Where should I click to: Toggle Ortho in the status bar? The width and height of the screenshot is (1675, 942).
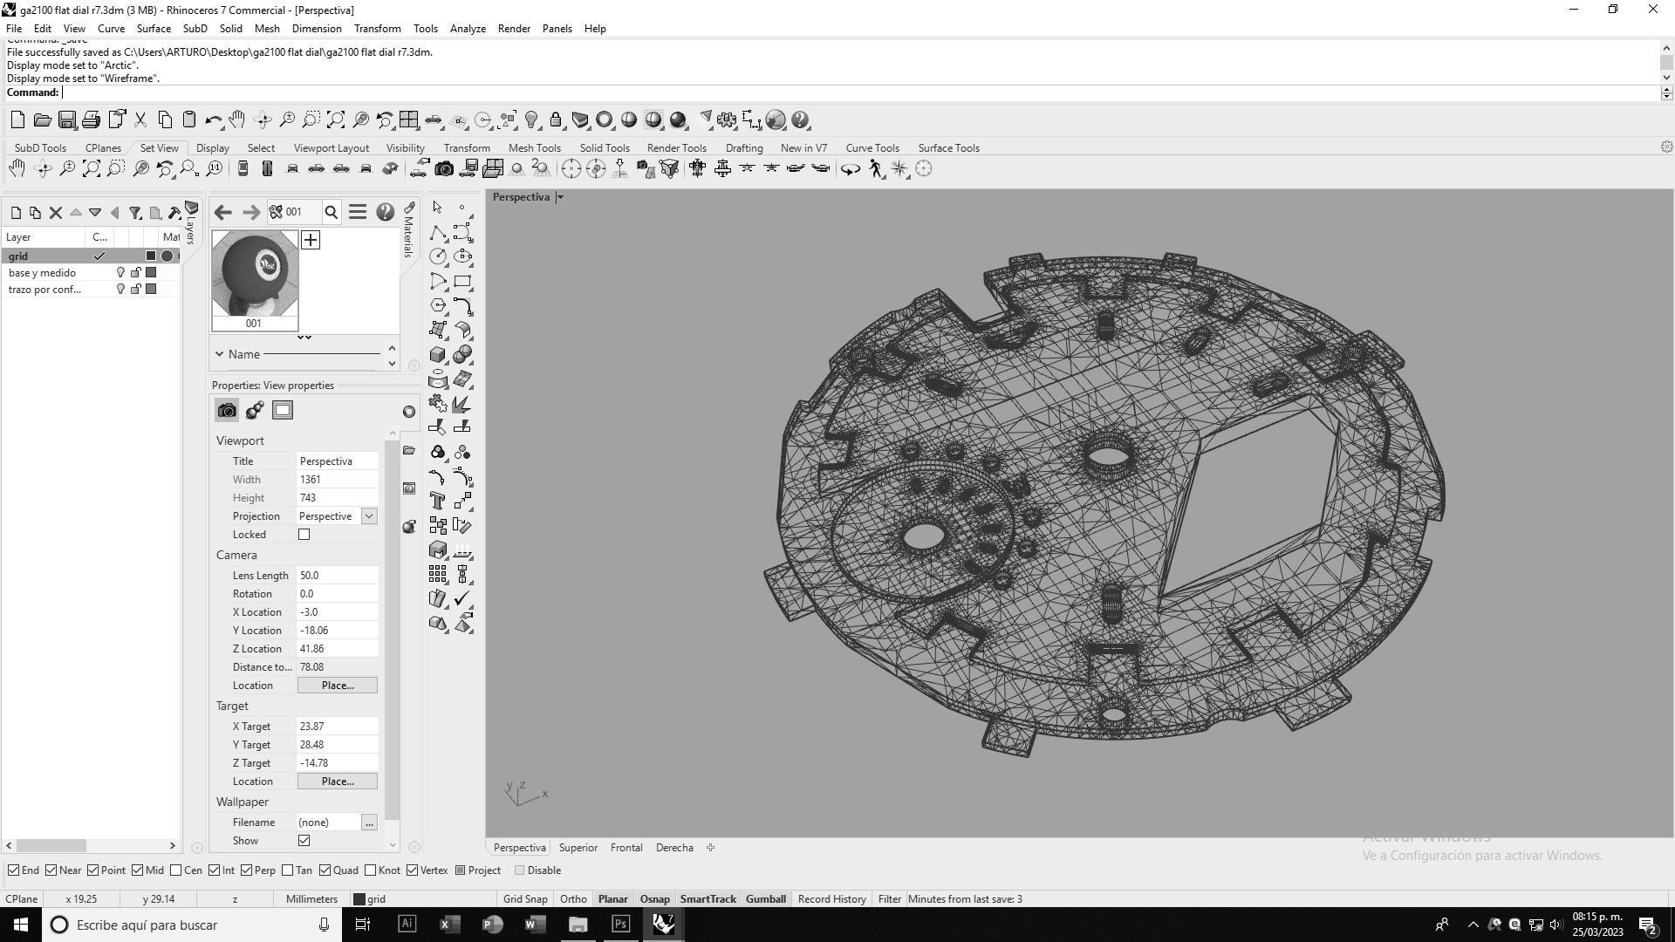[x=573, y=899]
